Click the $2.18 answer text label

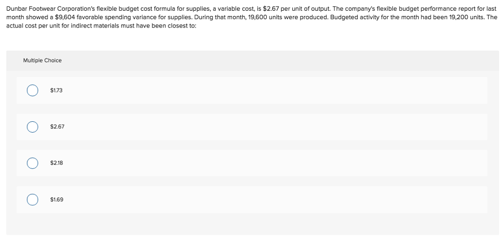pyautogui.click(x=57, y=163)
